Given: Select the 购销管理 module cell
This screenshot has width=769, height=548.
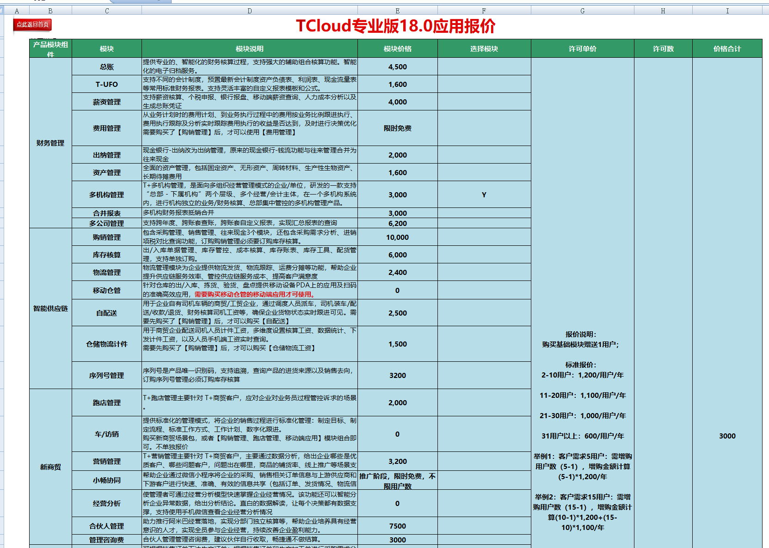Looking at the screenshot, I should pos(107,237).
